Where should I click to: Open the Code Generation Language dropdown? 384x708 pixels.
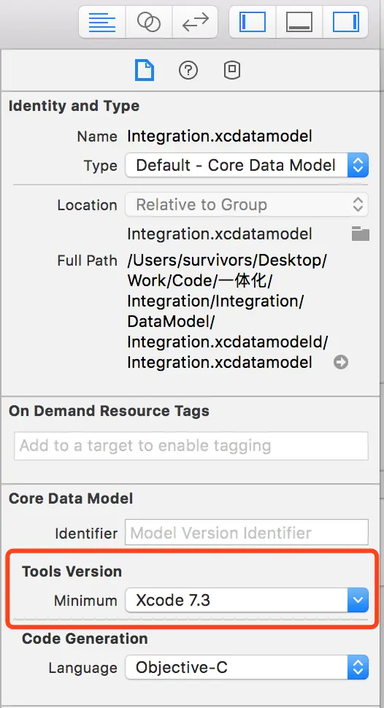click(247, 667)
